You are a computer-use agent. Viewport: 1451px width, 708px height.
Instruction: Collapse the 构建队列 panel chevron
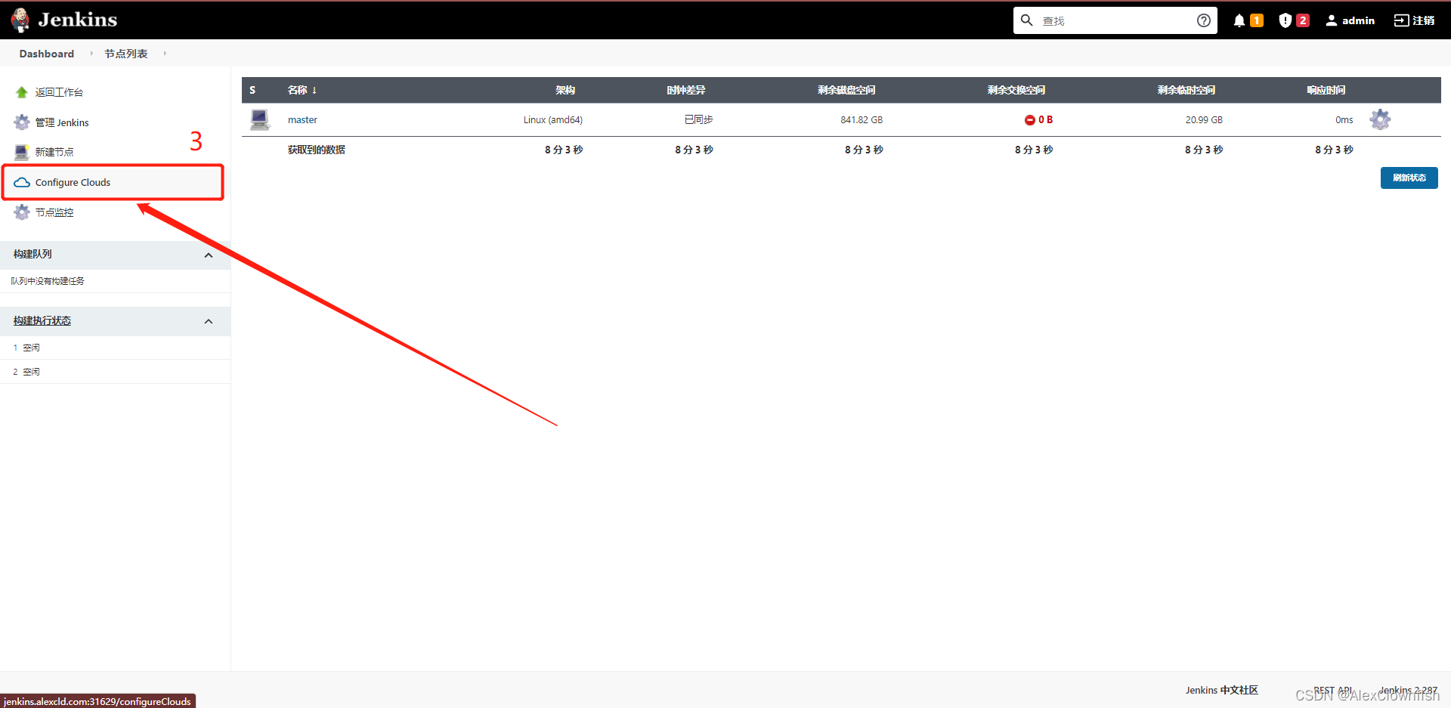(209, 255)
